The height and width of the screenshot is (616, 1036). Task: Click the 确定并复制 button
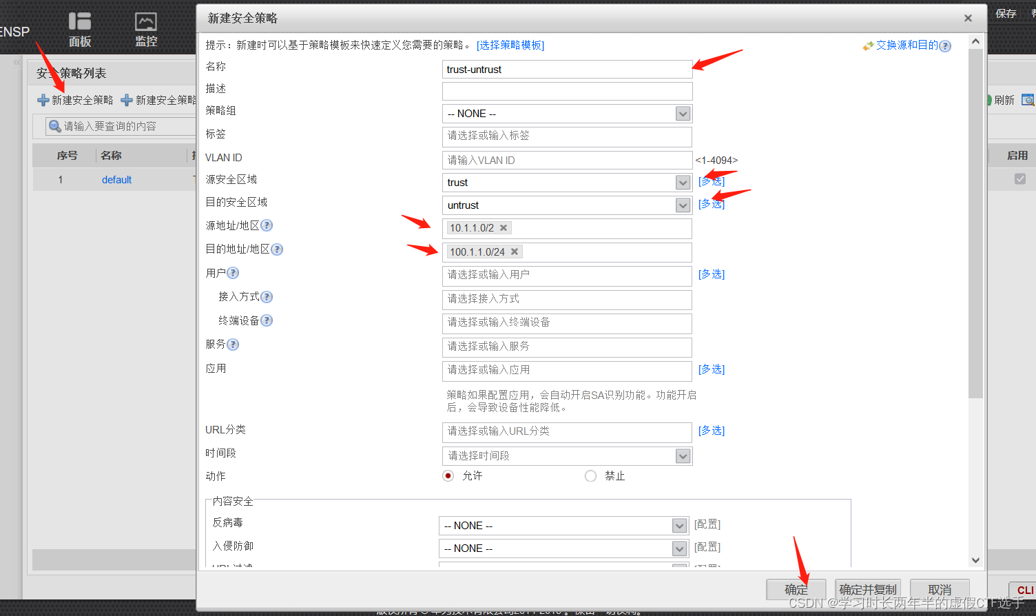click(868, 590)
